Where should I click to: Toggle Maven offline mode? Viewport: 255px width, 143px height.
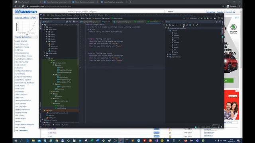tap(187, 25)
